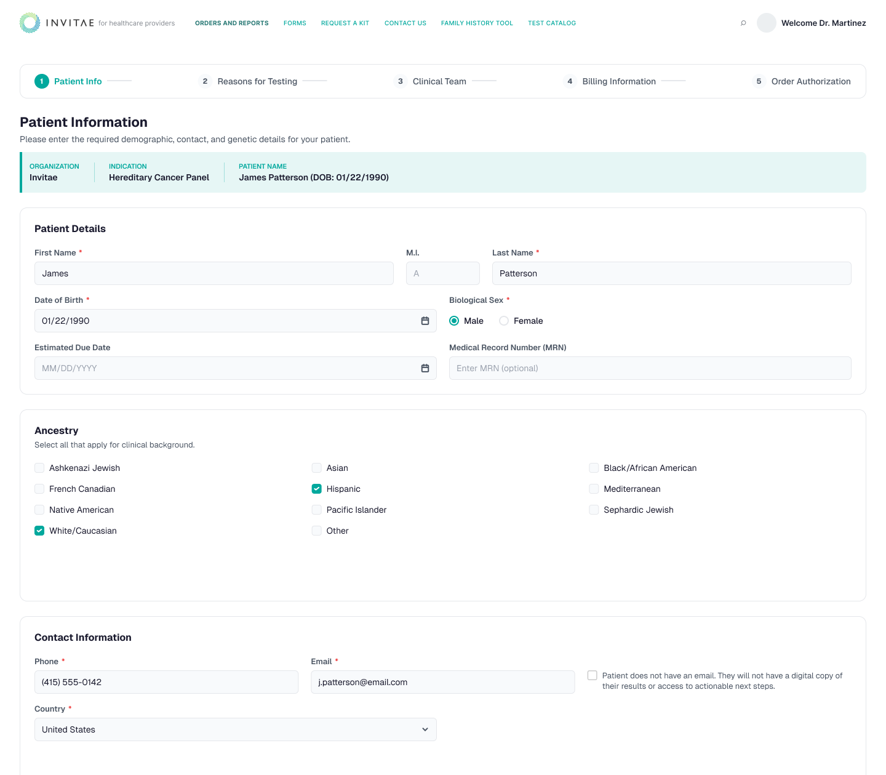Select the Female radio button

504,321
